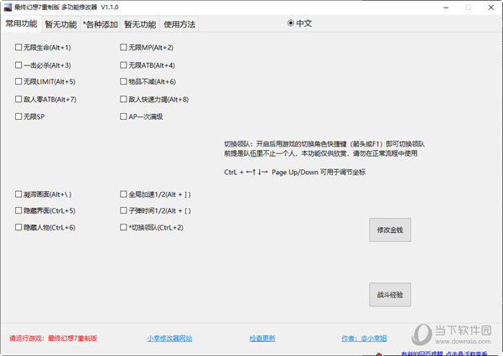
Task: Enable 无限MP (Alt+2) checkbox
Action: pos(123,48)
